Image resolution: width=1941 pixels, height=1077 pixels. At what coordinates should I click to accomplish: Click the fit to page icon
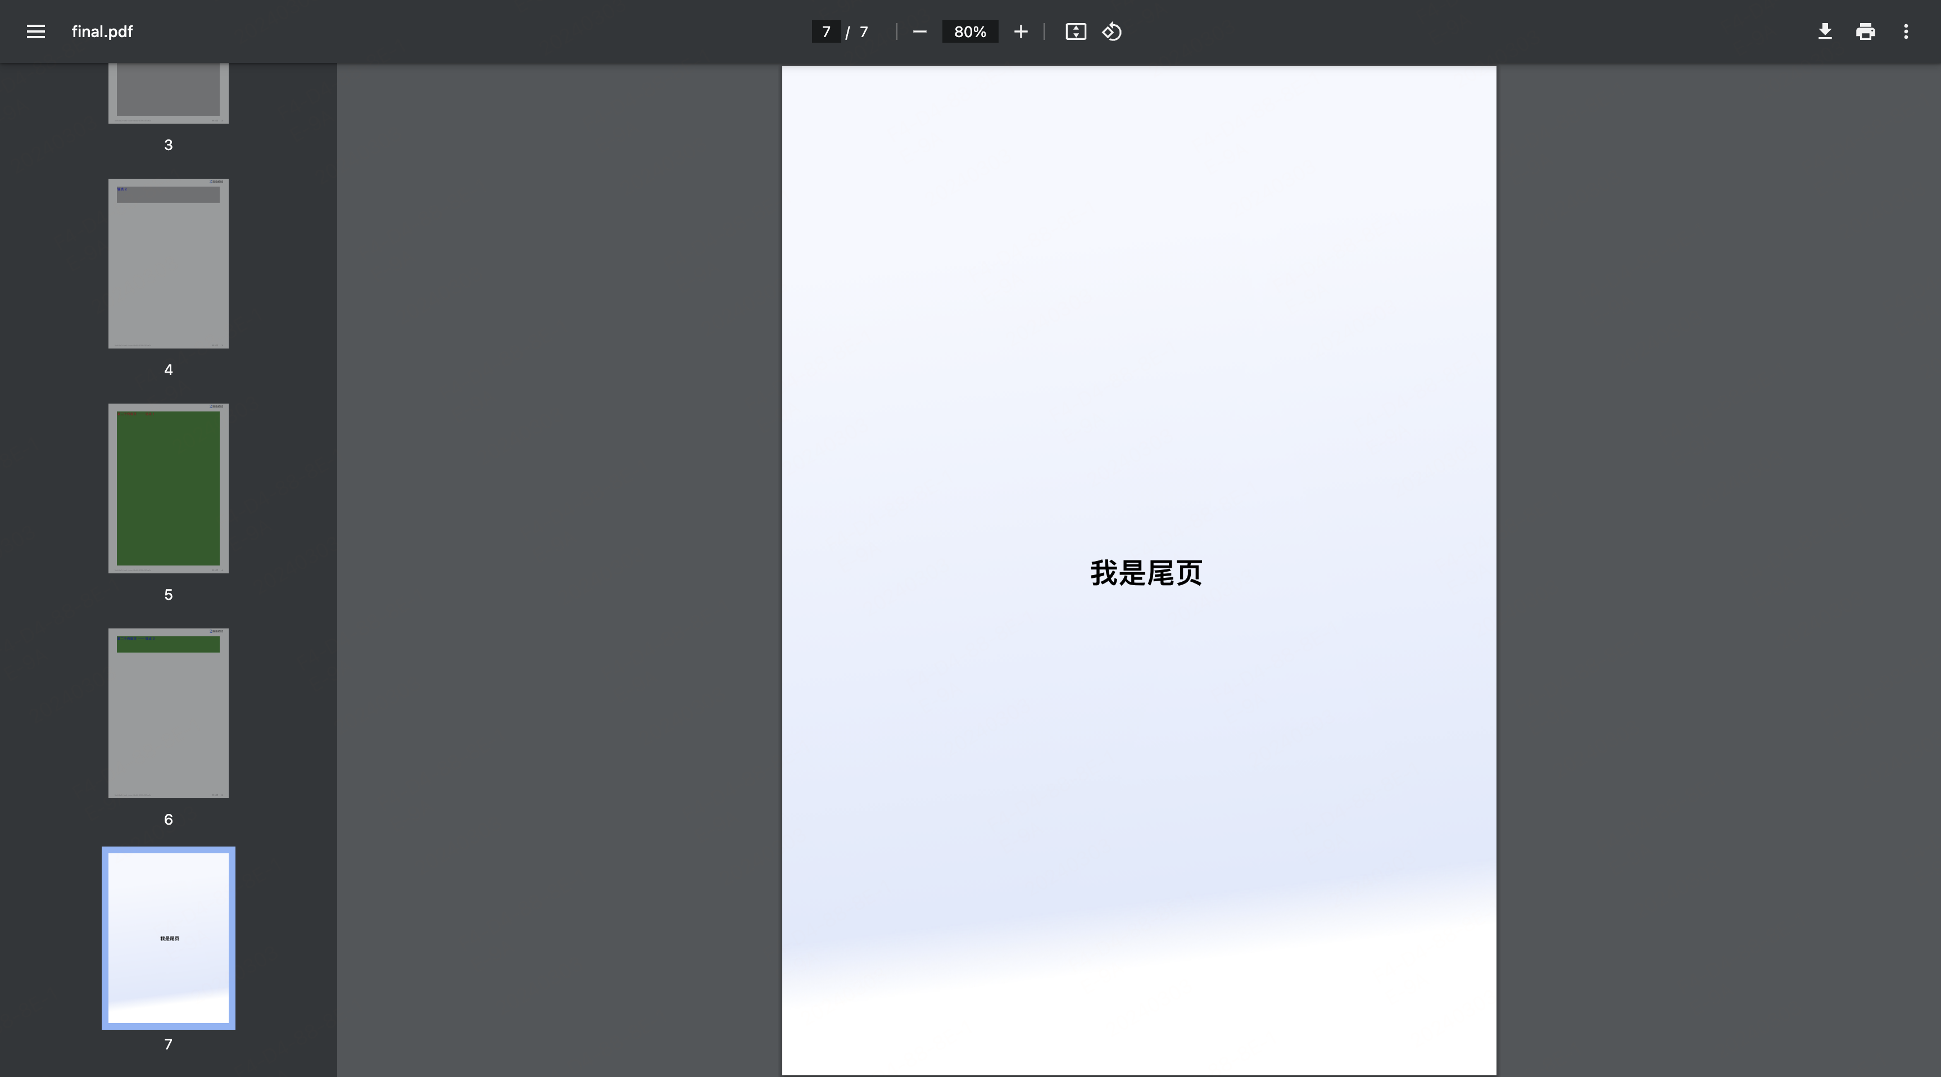[1075, 31]
